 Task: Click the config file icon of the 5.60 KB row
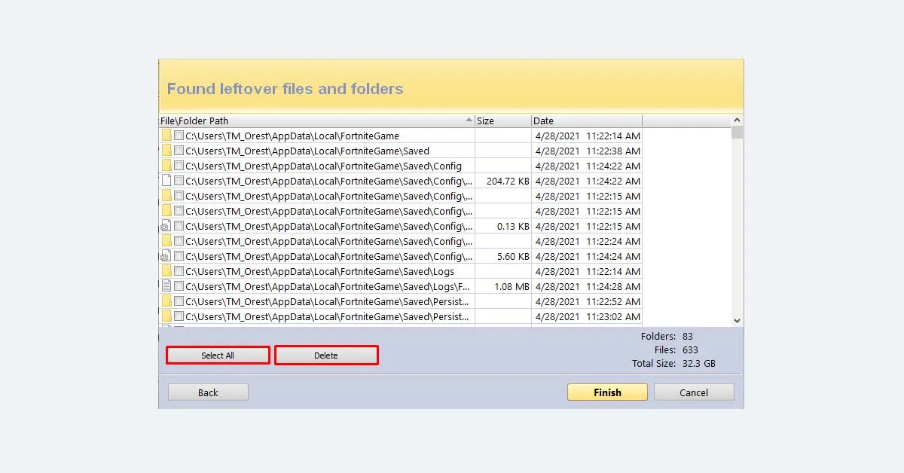coord(166,256)
